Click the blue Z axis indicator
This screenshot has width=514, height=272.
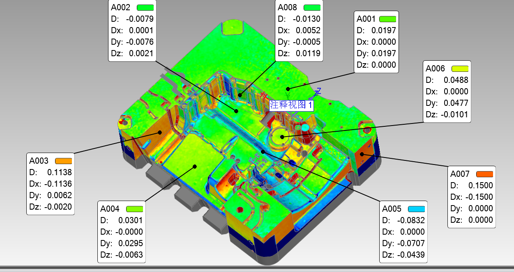318,91
